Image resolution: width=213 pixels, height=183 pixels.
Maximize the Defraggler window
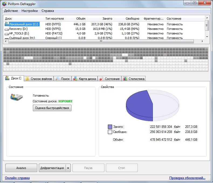[195, 3]
